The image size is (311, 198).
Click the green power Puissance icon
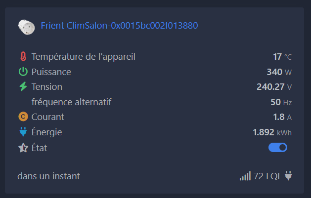[23, 72]
